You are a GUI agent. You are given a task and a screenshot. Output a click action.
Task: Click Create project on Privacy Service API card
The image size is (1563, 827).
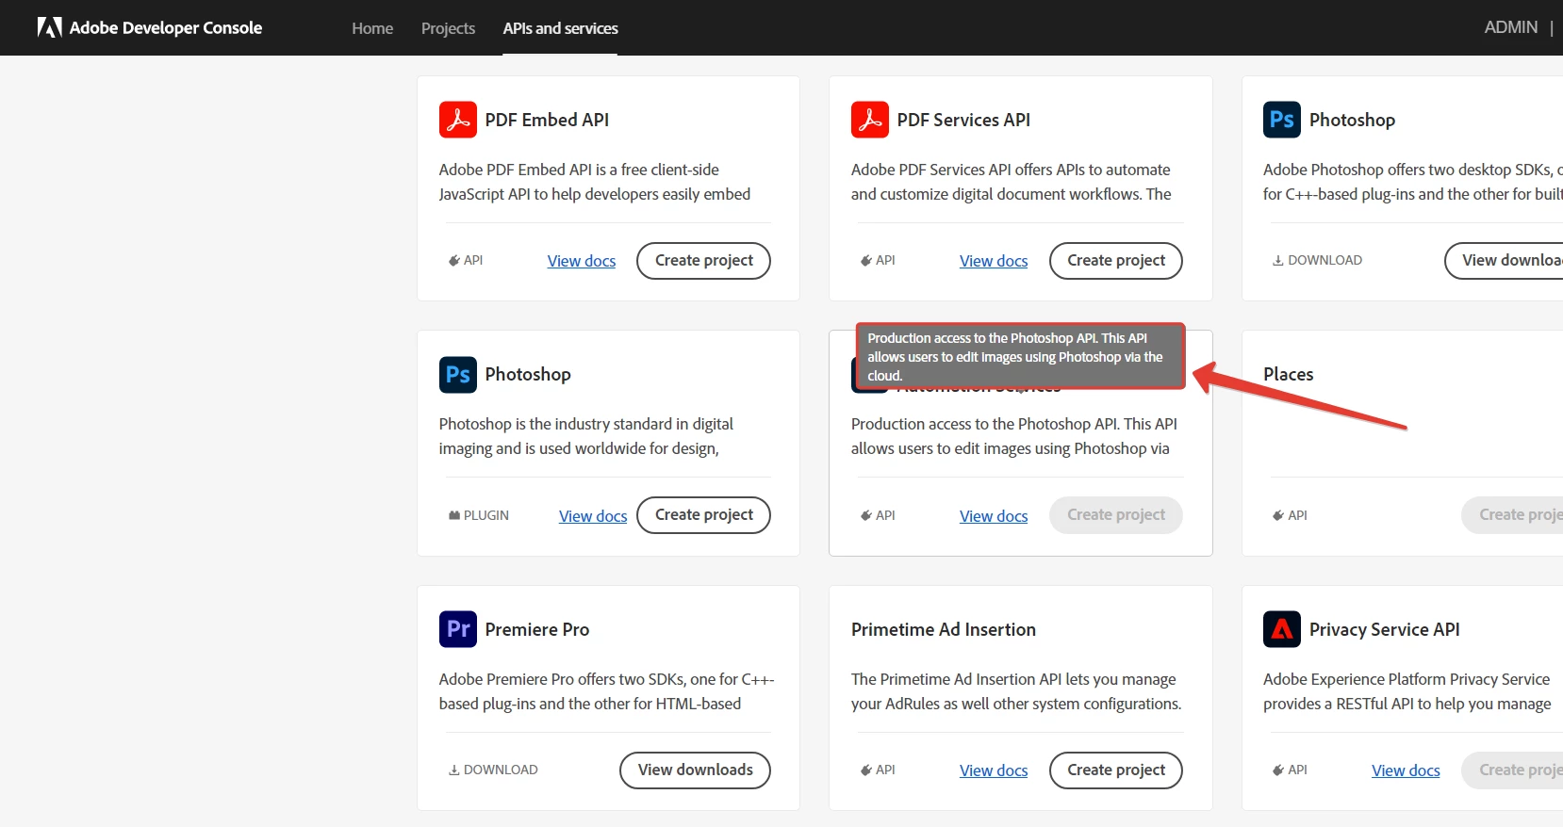pos(1512,770)
